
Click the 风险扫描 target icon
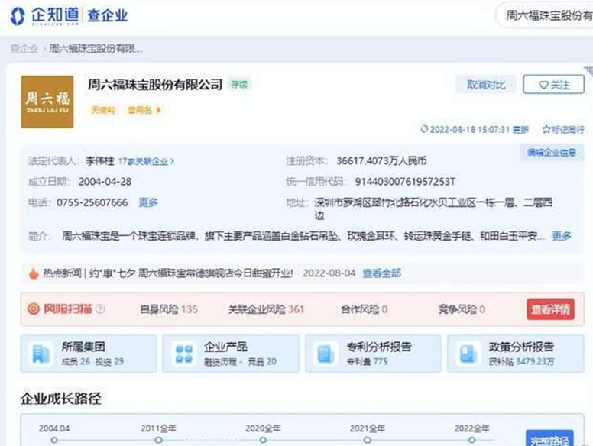point(34,309)
